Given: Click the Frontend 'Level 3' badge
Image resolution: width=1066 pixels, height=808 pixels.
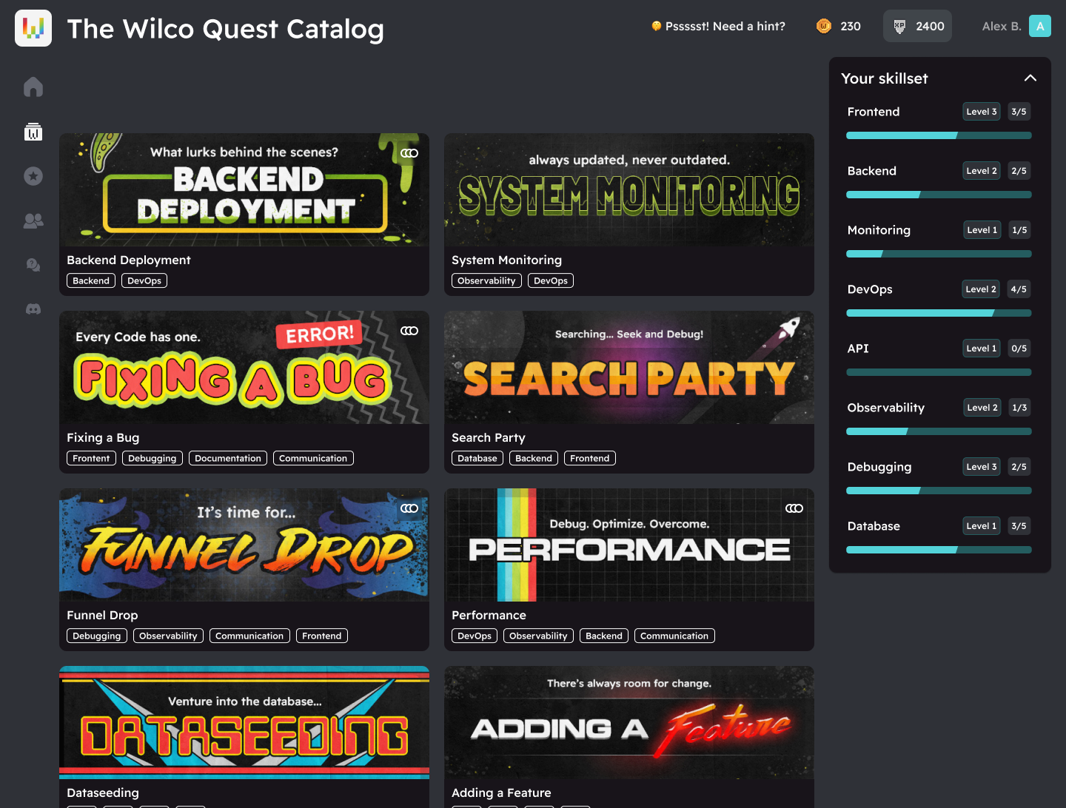Looking at the screenshot, I should click(x=982, y=112).
